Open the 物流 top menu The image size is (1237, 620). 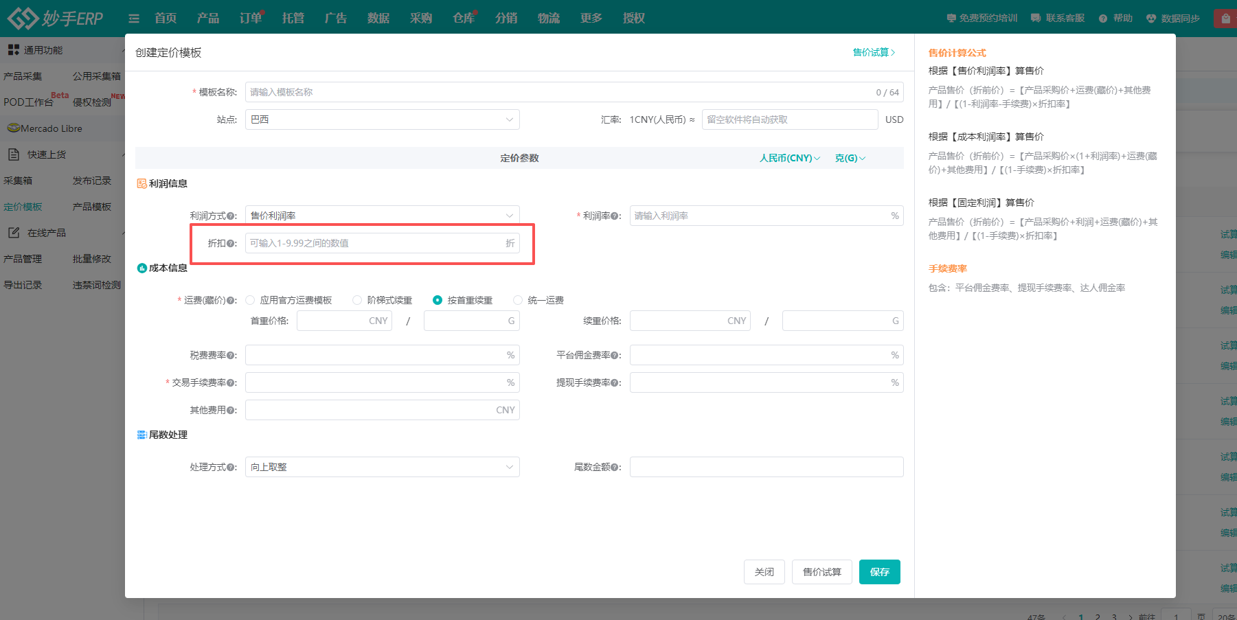(548, 19)
